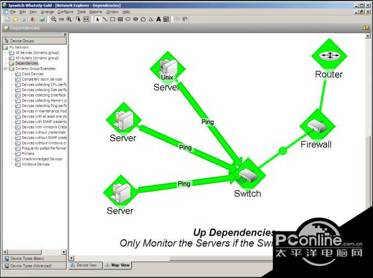The width and height of the screenshot is (373, 278).
Task: Click the Zoom In magnifier icon
Action: click(69, 19)
